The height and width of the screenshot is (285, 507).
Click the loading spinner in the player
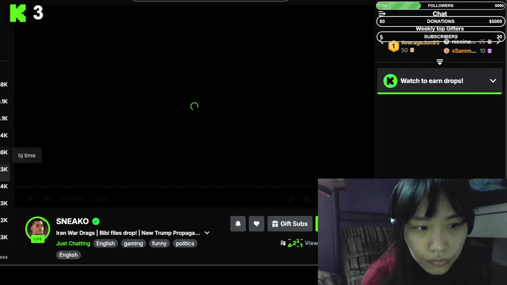(x=194, y=106)
